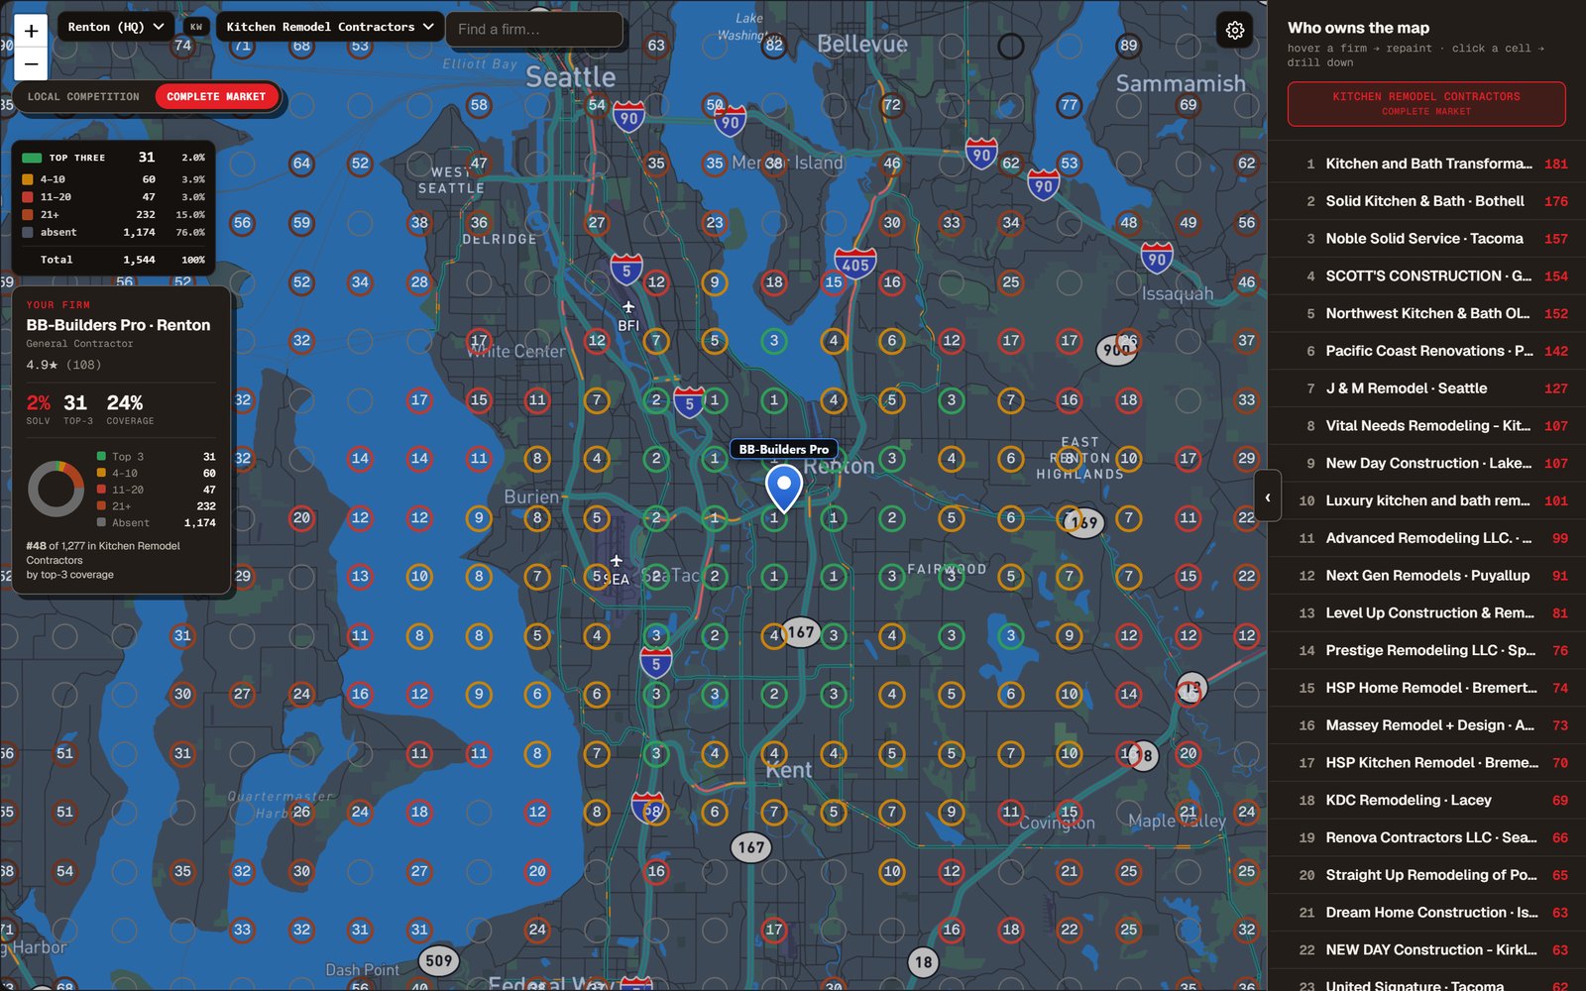Screen dimensions: 1586x991
Task: Select HSP Home Remodel Bremerton row
Action: pos(1427,688)
